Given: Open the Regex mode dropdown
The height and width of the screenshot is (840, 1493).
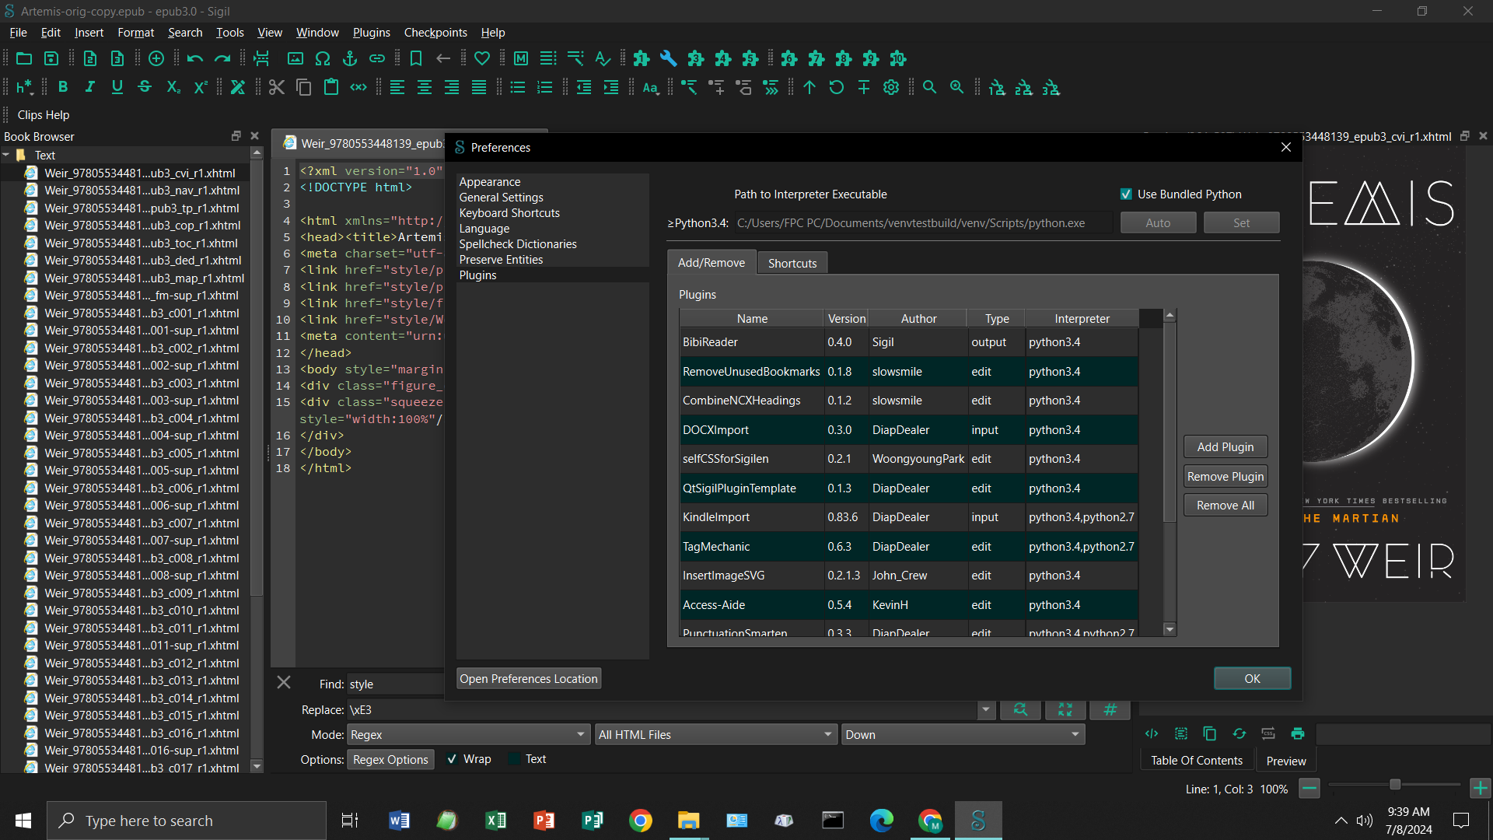Looking at the screenshot, I should tap(468, 734).
